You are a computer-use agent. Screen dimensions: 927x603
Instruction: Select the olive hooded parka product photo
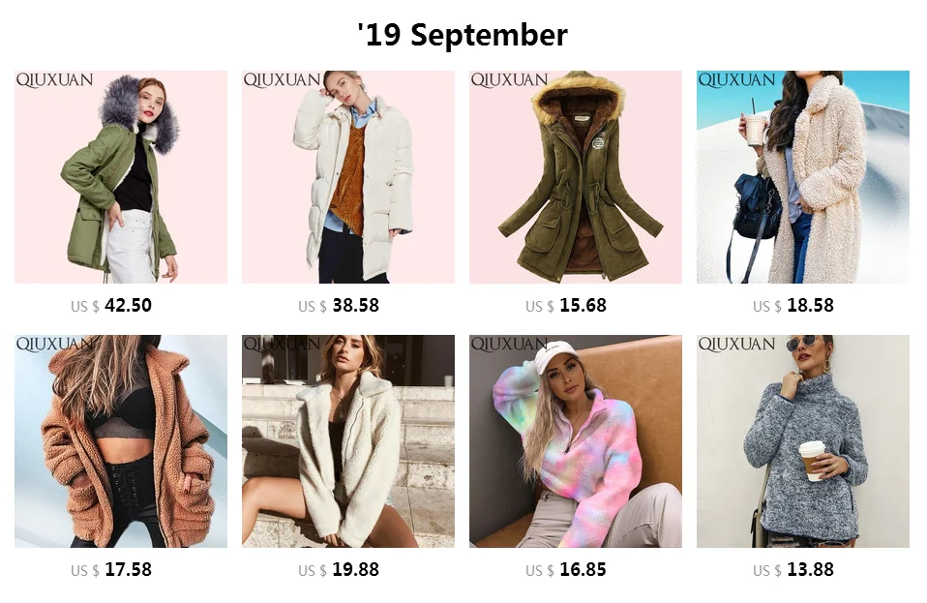point(575,177)
